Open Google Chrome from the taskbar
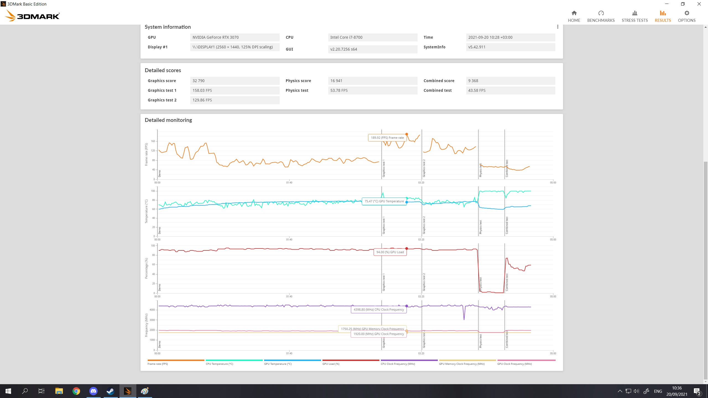708x398 pixels. (x=76, y=391)
